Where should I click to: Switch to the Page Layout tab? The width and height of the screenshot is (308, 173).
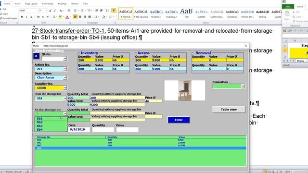pyautogui.click(x=31, y=4)
